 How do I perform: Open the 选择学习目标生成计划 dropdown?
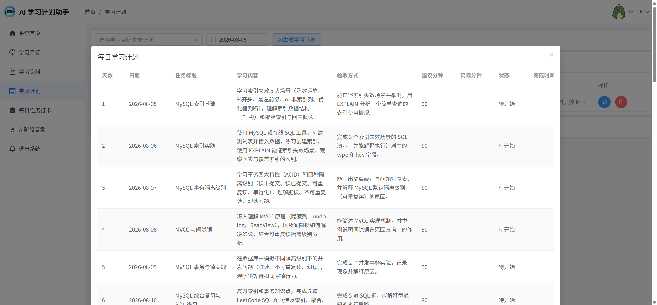pos(148,40)
